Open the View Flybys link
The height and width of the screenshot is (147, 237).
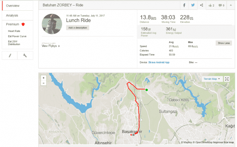[50, 46]
